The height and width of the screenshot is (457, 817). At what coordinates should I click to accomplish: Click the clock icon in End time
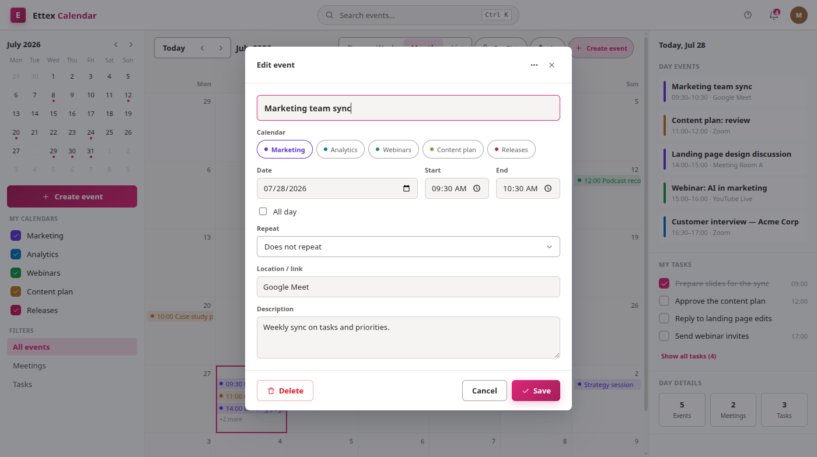coord(548,189)
